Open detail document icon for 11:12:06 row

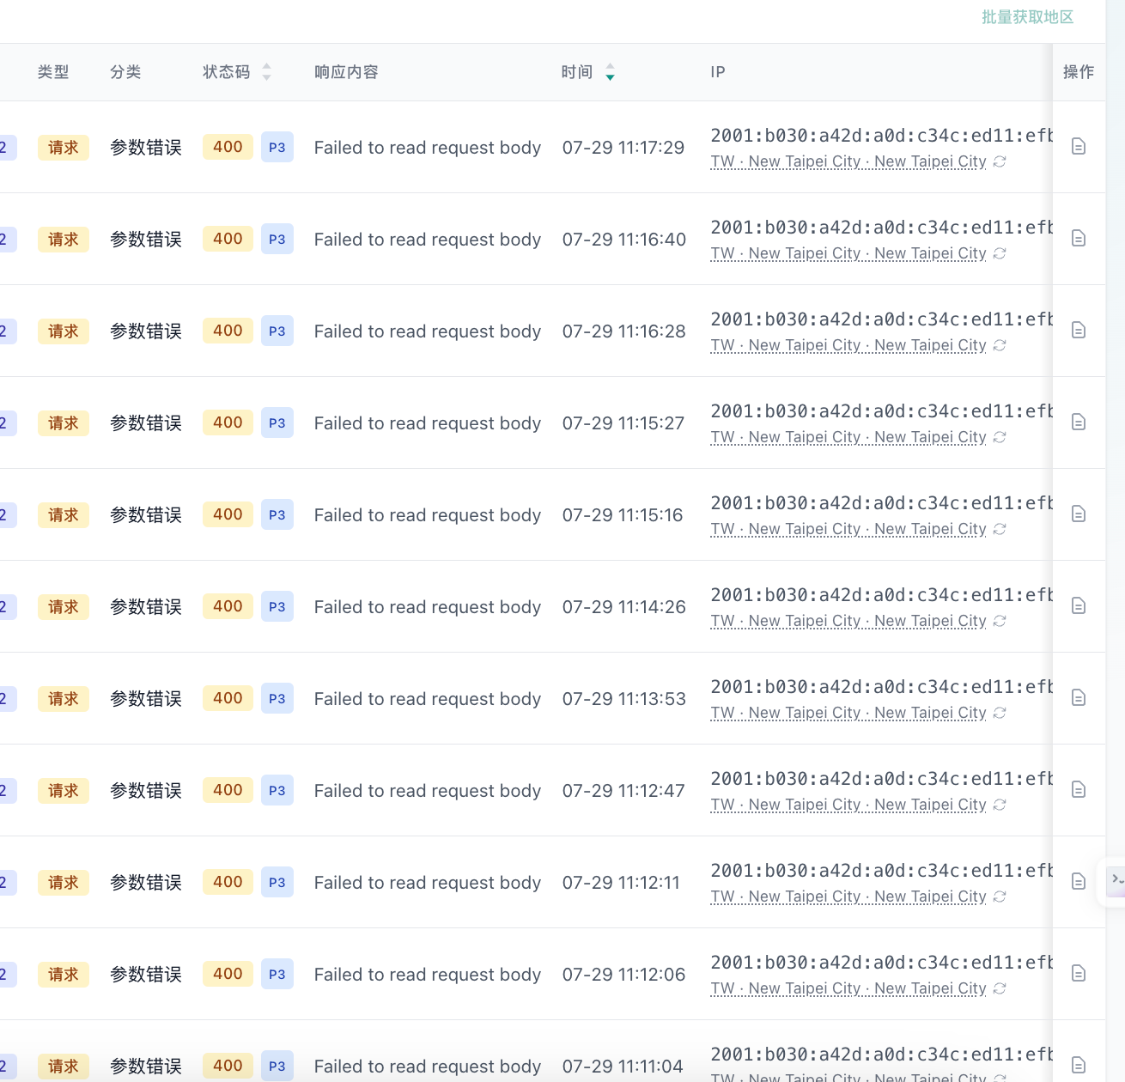pyautogui.click(x=1079, y=974)
